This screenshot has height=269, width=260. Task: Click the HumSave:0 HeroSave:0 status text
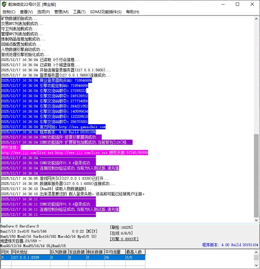click(x=20, y=226)
